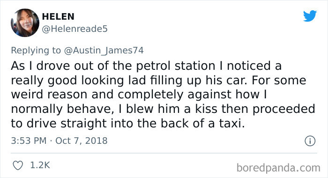The height and width of the screenshot is (178, 328).
Task: Click the Oct 7, 2018 date
Action: (82, 141)
